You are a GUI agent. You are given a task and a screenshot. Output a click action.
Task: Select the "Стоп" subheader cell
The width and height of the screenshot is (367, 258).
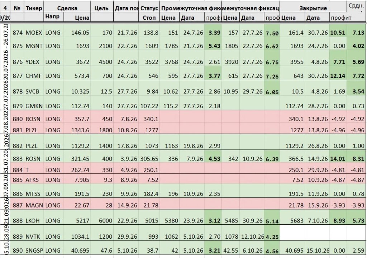(149, 18)
